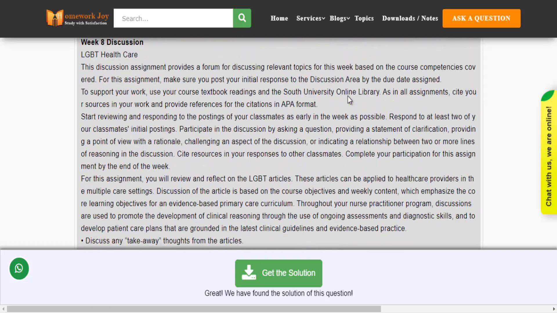Expand the Blogs dropdown menu
This screenshot has height=313, width=557.
[x=339, y=18]
